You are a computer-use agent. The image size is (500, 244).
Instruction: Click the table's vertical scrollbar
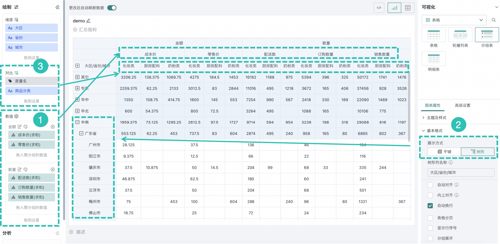click(409, 107)
